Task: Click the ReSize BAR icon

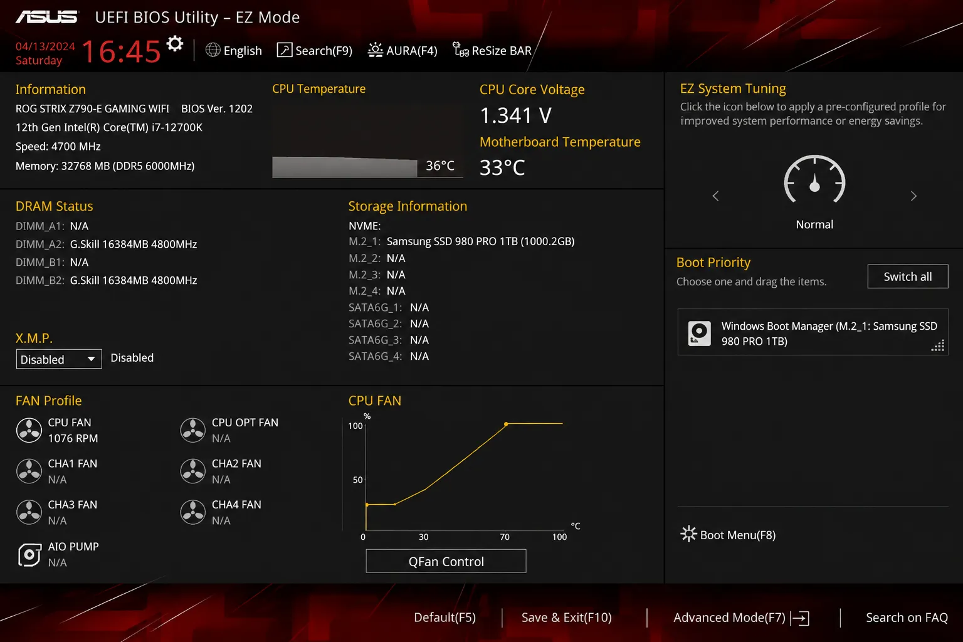Action: pyautogui.click(x=461, y=50)
